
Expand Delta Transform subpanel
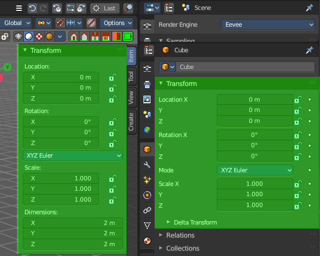pyautogui.click(x=192, y=222)
